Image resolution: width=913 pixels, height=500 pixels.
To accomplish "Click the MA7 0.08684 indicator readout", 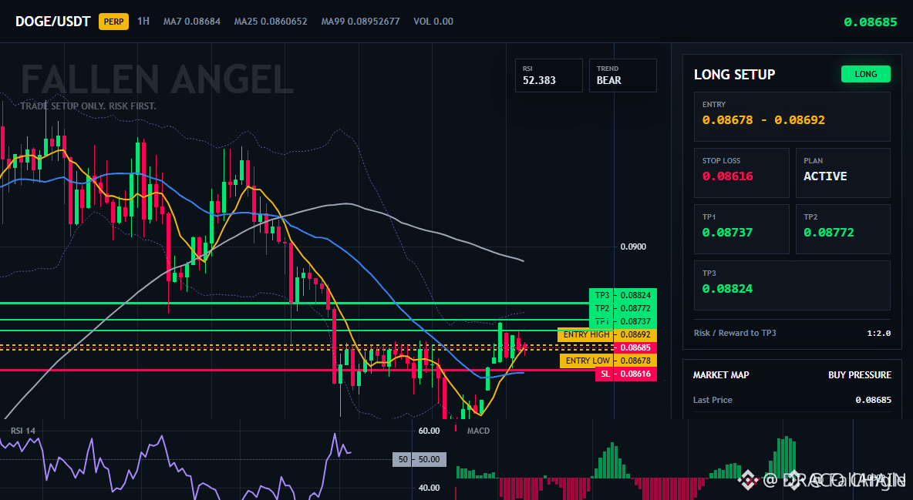I will (x=191, y=21).
